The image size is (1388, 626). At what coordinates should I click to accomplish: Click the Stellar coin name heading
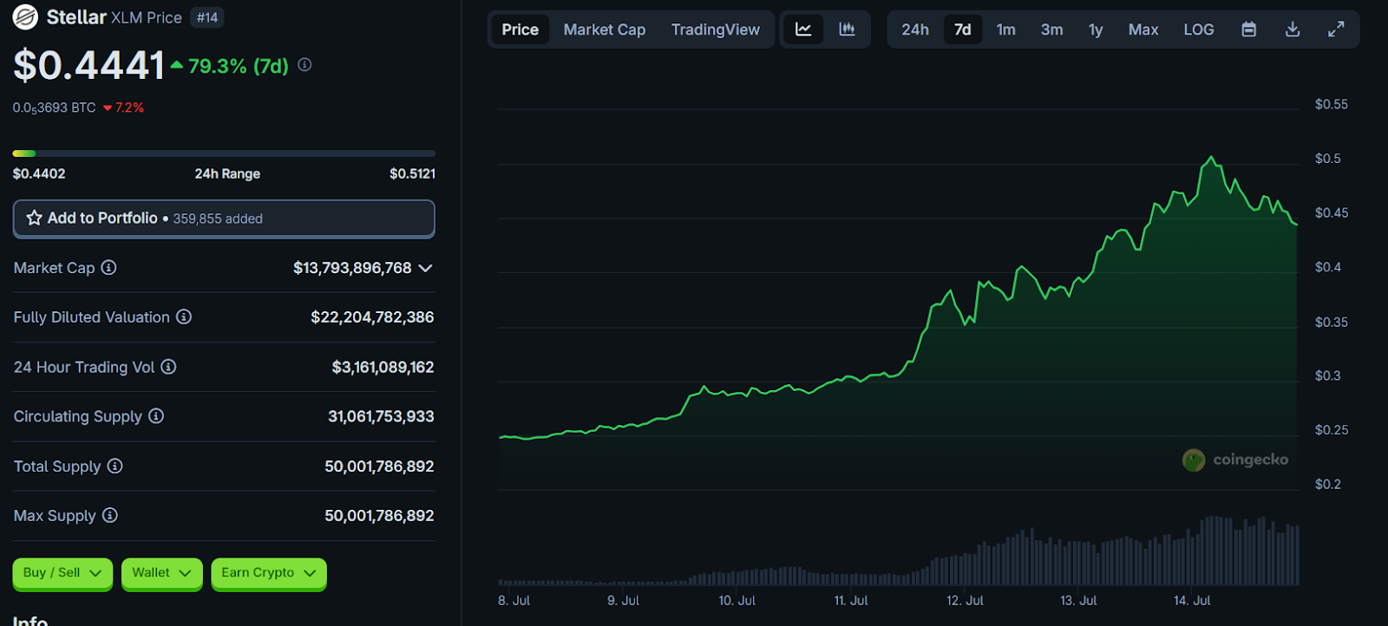tap(76, 17)
